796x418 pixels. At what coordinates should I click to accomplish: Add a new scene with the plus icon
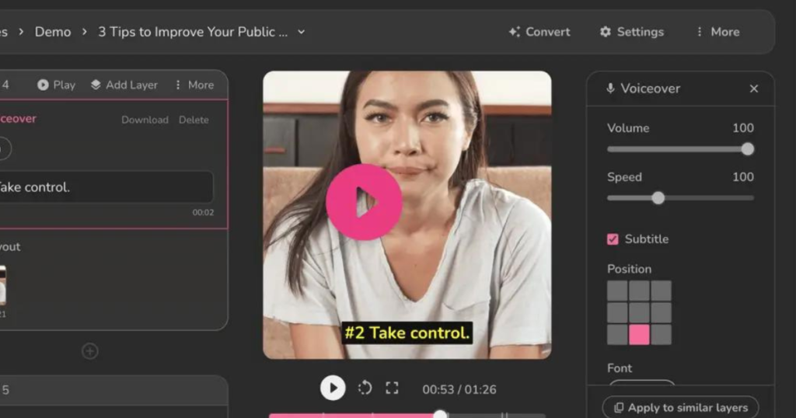pos(90,351)
